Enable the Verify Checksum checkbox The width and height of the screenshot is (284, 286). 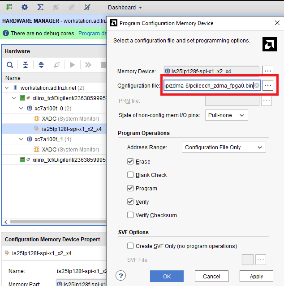tap(130, 215)
